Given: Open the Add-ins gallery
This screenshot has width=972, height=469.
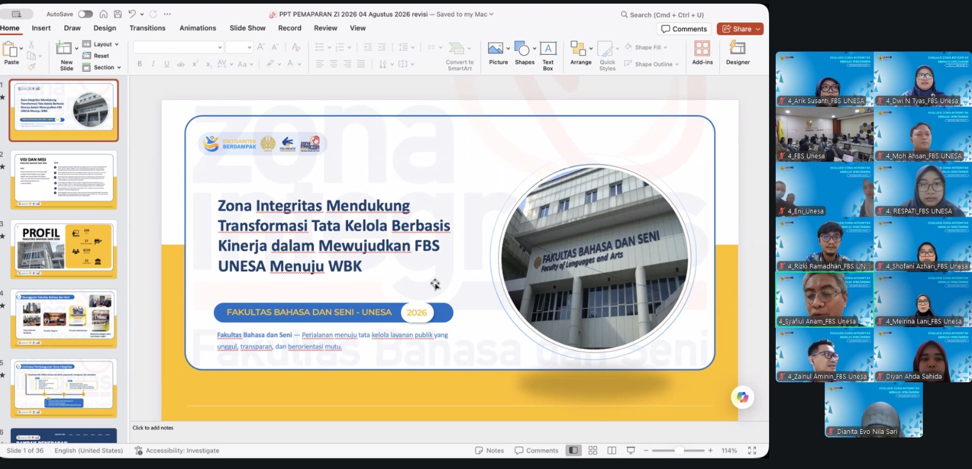Looking at the screenshot, I should pyautogui.click(x=702, y=53).
